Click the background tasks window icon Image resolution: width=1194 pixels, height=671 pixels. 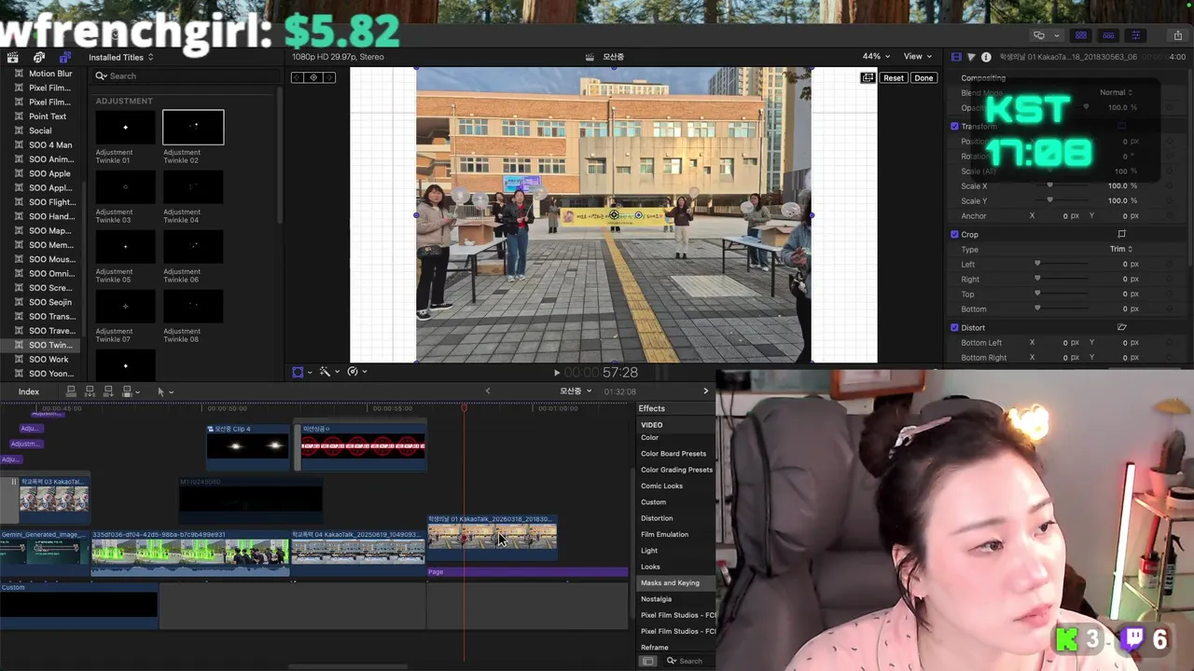[x=1039, y=35]
